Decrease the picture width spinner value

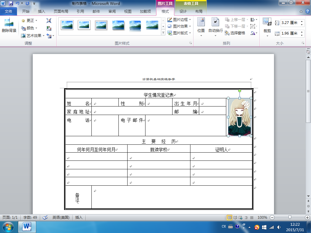pos(302,35)
